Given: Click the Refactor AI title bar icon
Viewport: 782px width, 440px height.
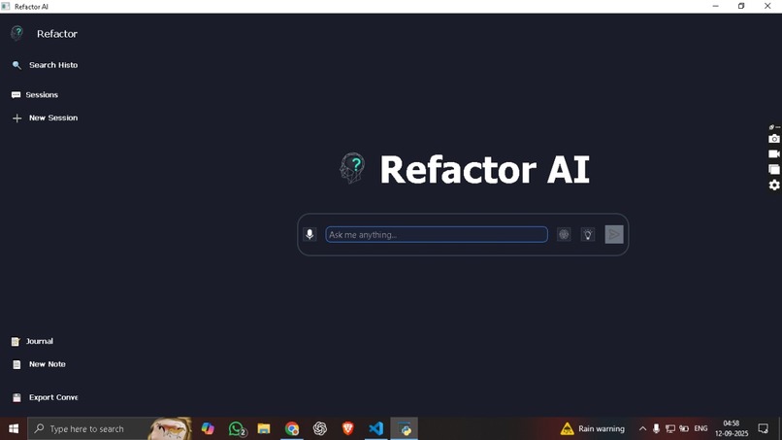Looking at the screenshot, I should click(6, 7).
